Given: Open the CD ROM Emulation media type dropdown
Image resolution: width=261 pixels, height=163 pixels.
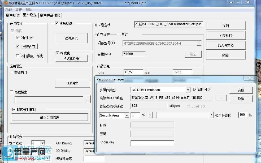Looking at the screenshot, I should (188, 90).
